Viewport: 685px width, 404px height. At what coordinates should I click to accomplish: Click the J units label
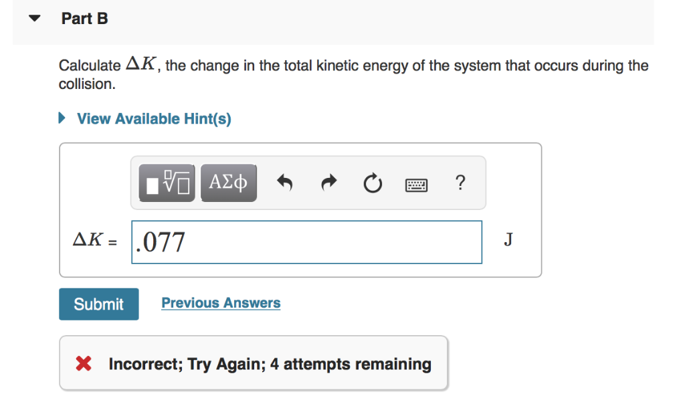pos(508,239)
